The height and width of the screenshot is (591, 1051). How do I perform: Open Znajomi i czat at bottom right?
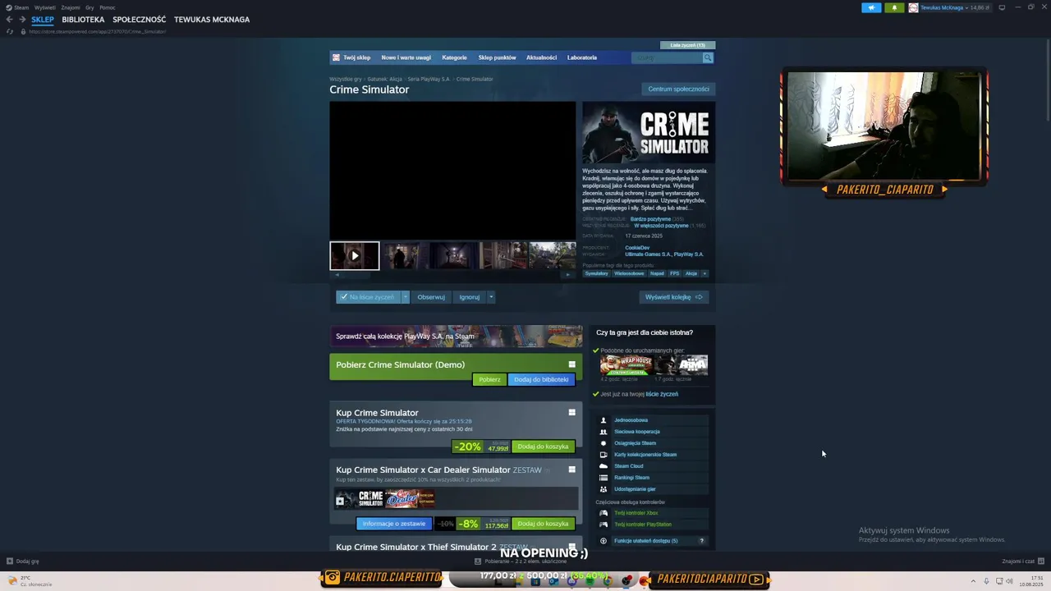(1022, 561)
